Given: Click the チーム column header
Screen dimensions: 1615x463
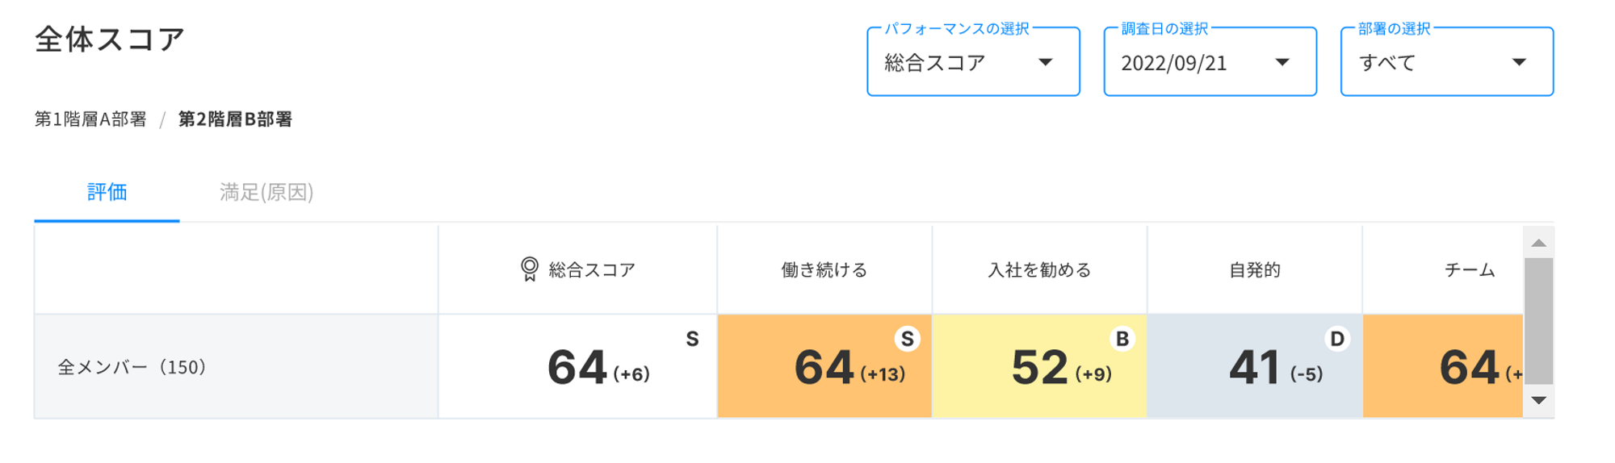Looking at the screenshot, I should pyautogui.click(x=1469, y=270).
